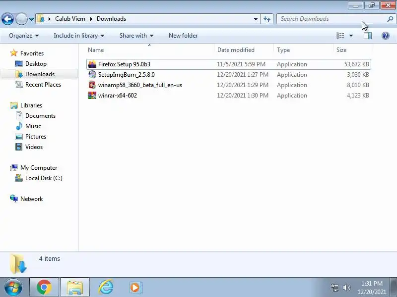Viewport: 397px width, 297px height.
Task: Click the Forward navigation arrow
Action: [21, 19]
